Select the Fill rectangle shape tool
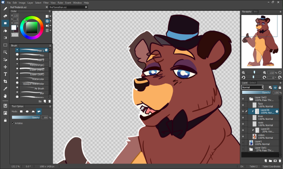The width and height of the screenshot is (283, 169). [5, 23]
